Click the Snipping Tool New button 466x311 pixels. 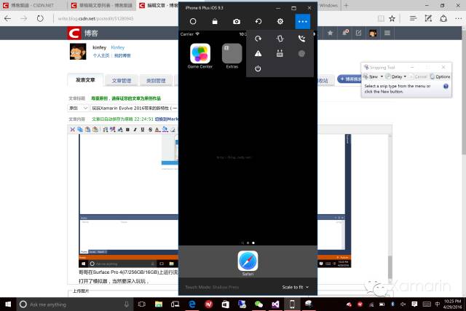click(x=371, y=76)
